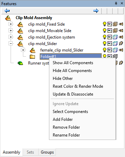The width and height of the screenshot is (125, 157).
Task: Click the blue back arrow icon
Action: [7, 11]
